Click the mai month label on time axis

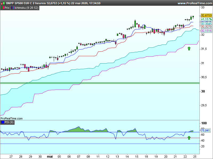tap(50, 157)
